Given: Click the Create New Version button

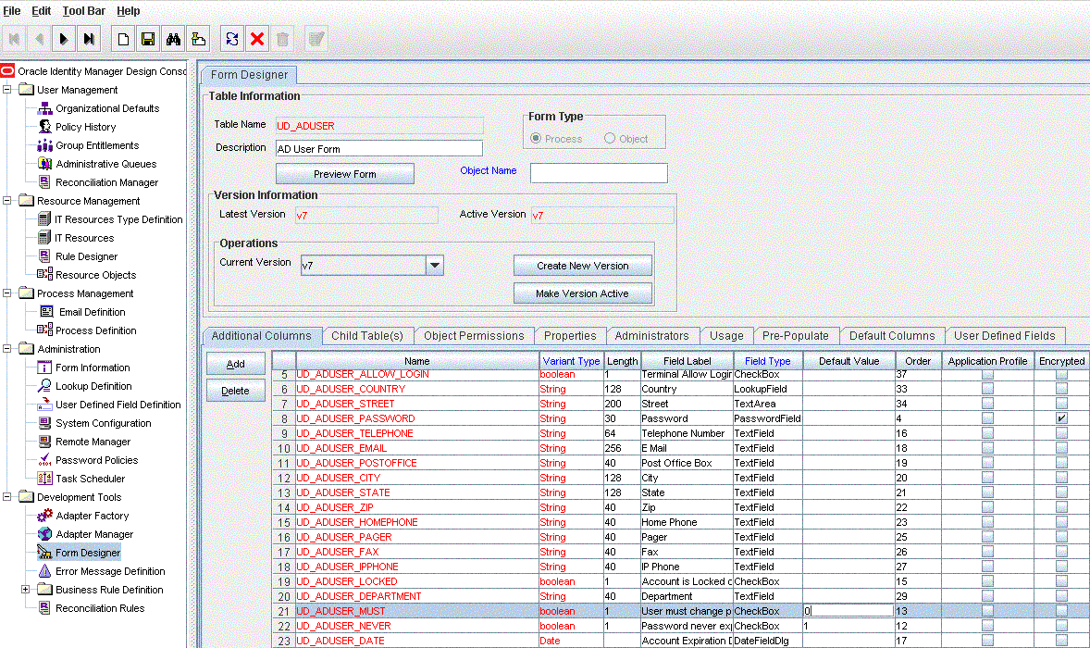Looking at the screenshot, I should [x=583, y=266].
